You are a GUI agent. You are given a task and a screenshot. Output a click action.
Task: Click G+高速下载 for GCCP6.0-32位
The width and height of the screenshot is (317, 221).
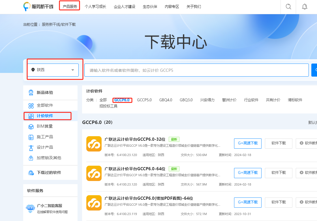click(248, 144)
